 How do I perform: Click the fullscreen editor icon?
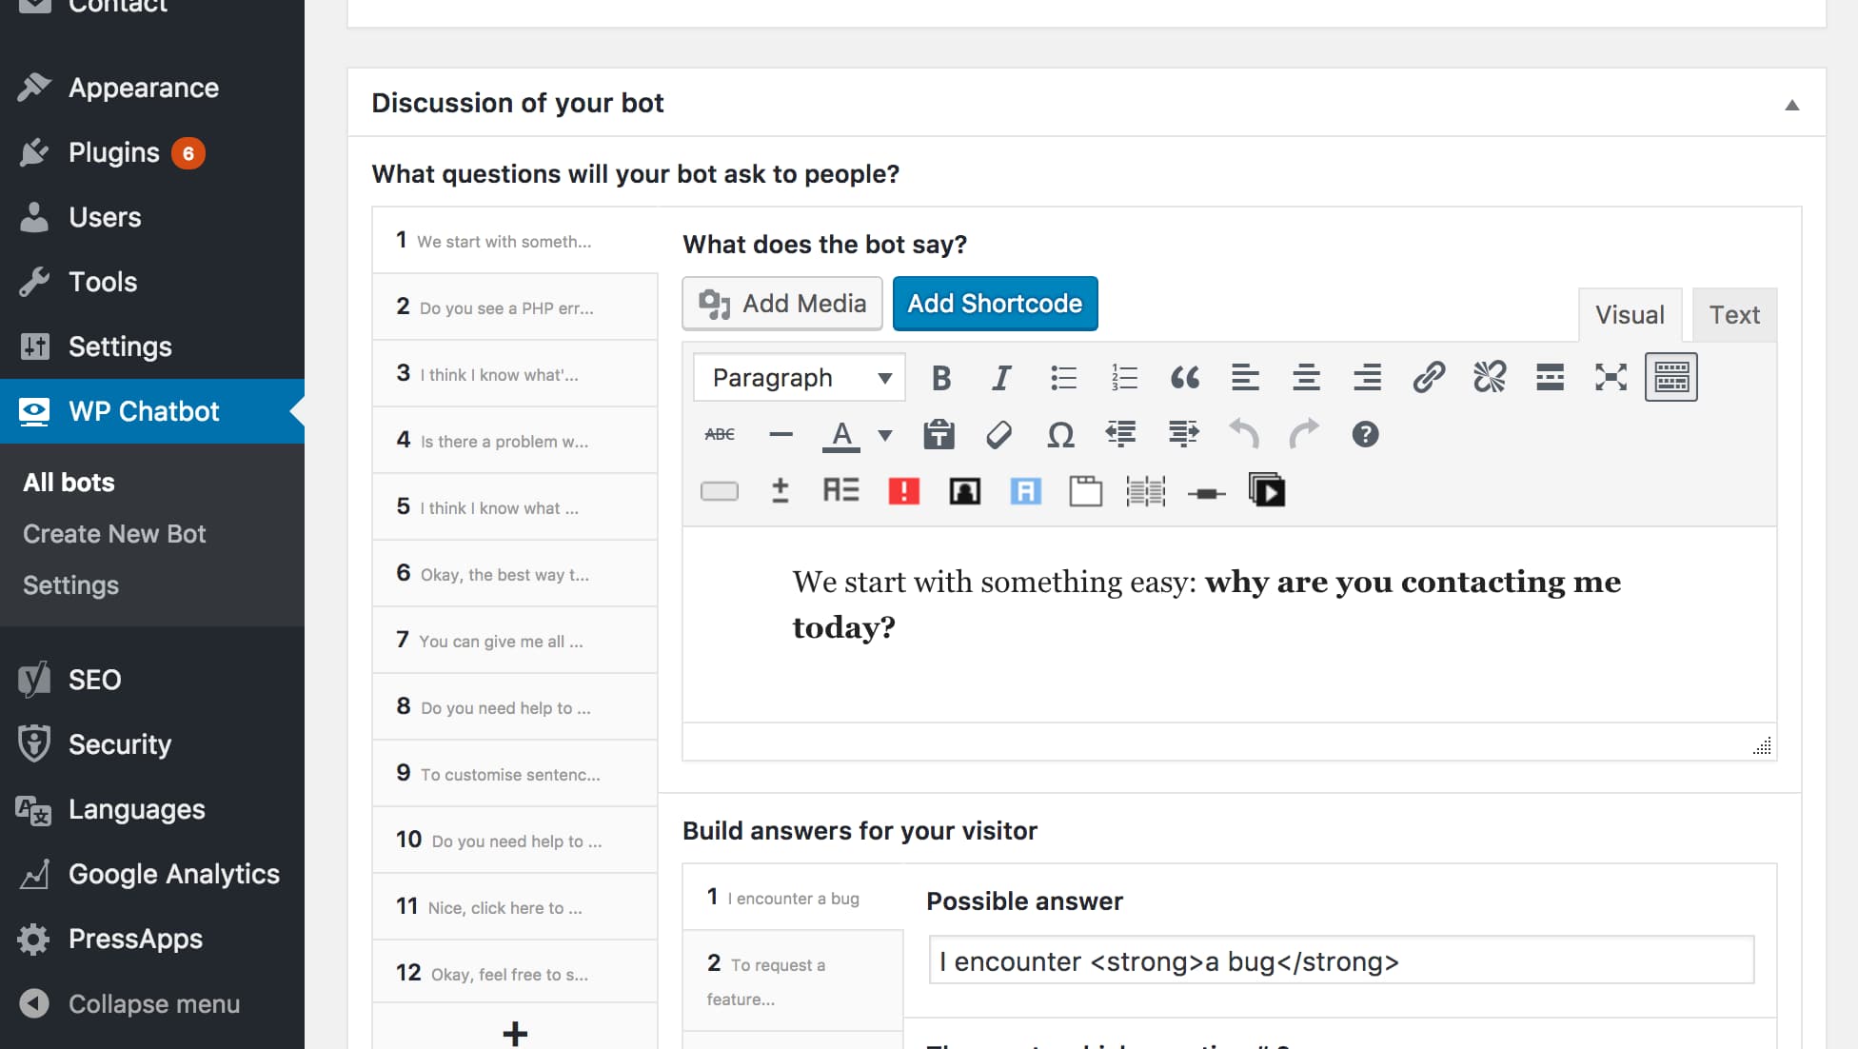click(1611, 376)
